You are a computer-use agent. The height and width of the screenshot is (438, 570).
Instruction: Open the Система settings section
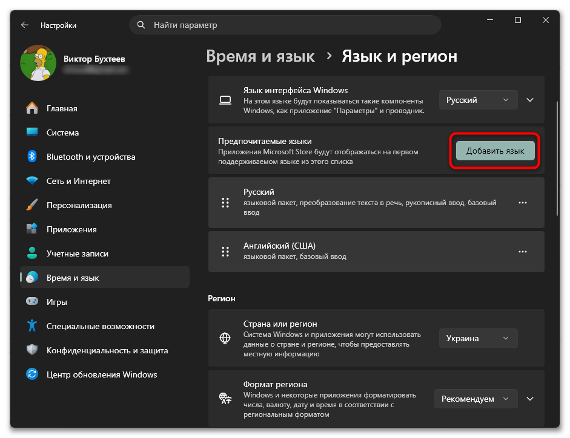(x=105, y=132)
